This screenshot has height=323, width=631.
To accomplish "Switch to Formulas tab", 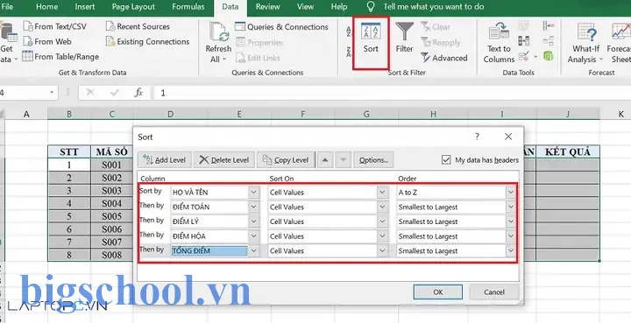I will click(188, 7).
